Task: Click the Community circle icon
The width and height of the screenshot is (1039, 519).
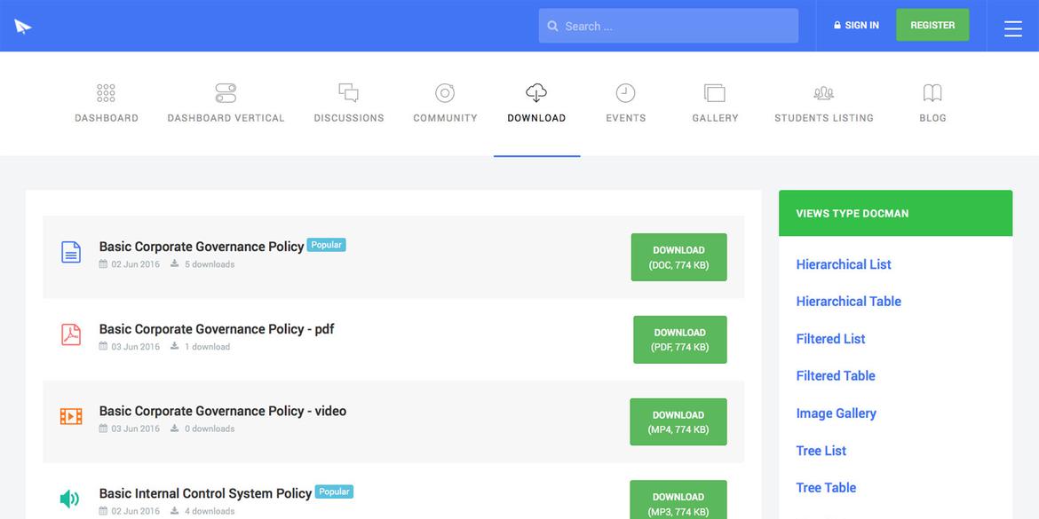Action: click(x=445, y=92)
